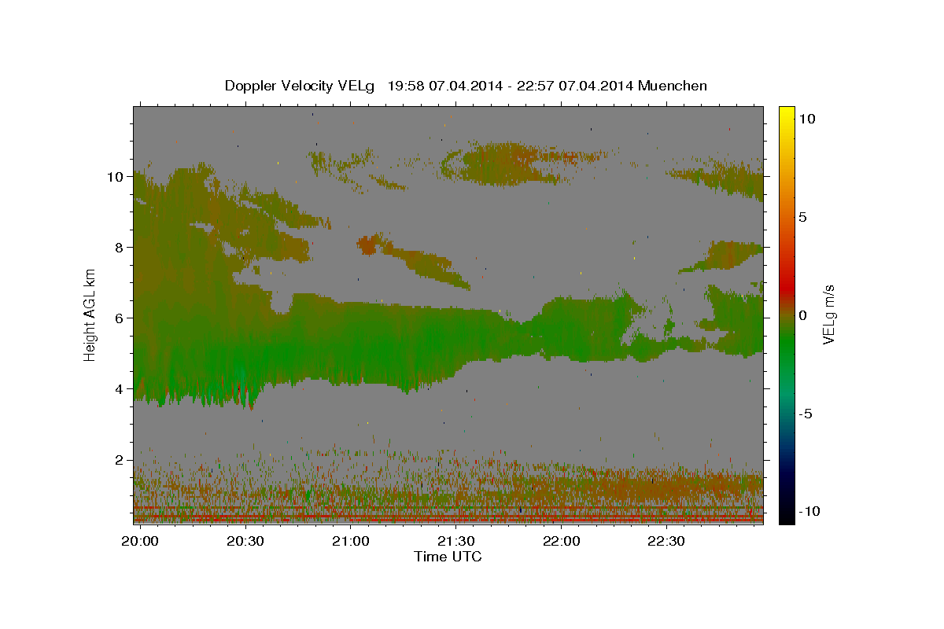Click the colorbar tick label -5
944x629 pixels.
[x=805, y=414]
